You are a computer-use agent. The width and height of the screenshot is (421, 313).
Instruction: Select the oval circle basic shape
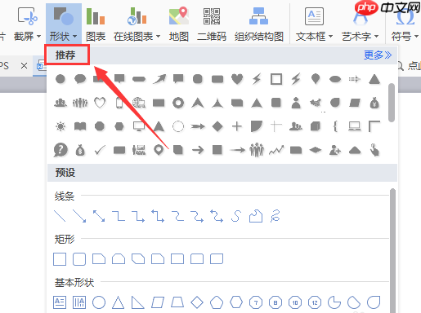coord(99,302)
